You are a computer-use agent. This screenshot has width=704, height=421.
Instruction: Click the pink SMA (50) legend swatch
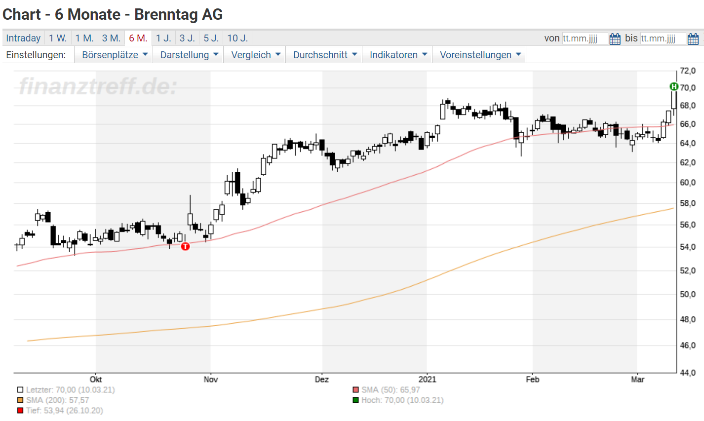[x=355, y=390]
